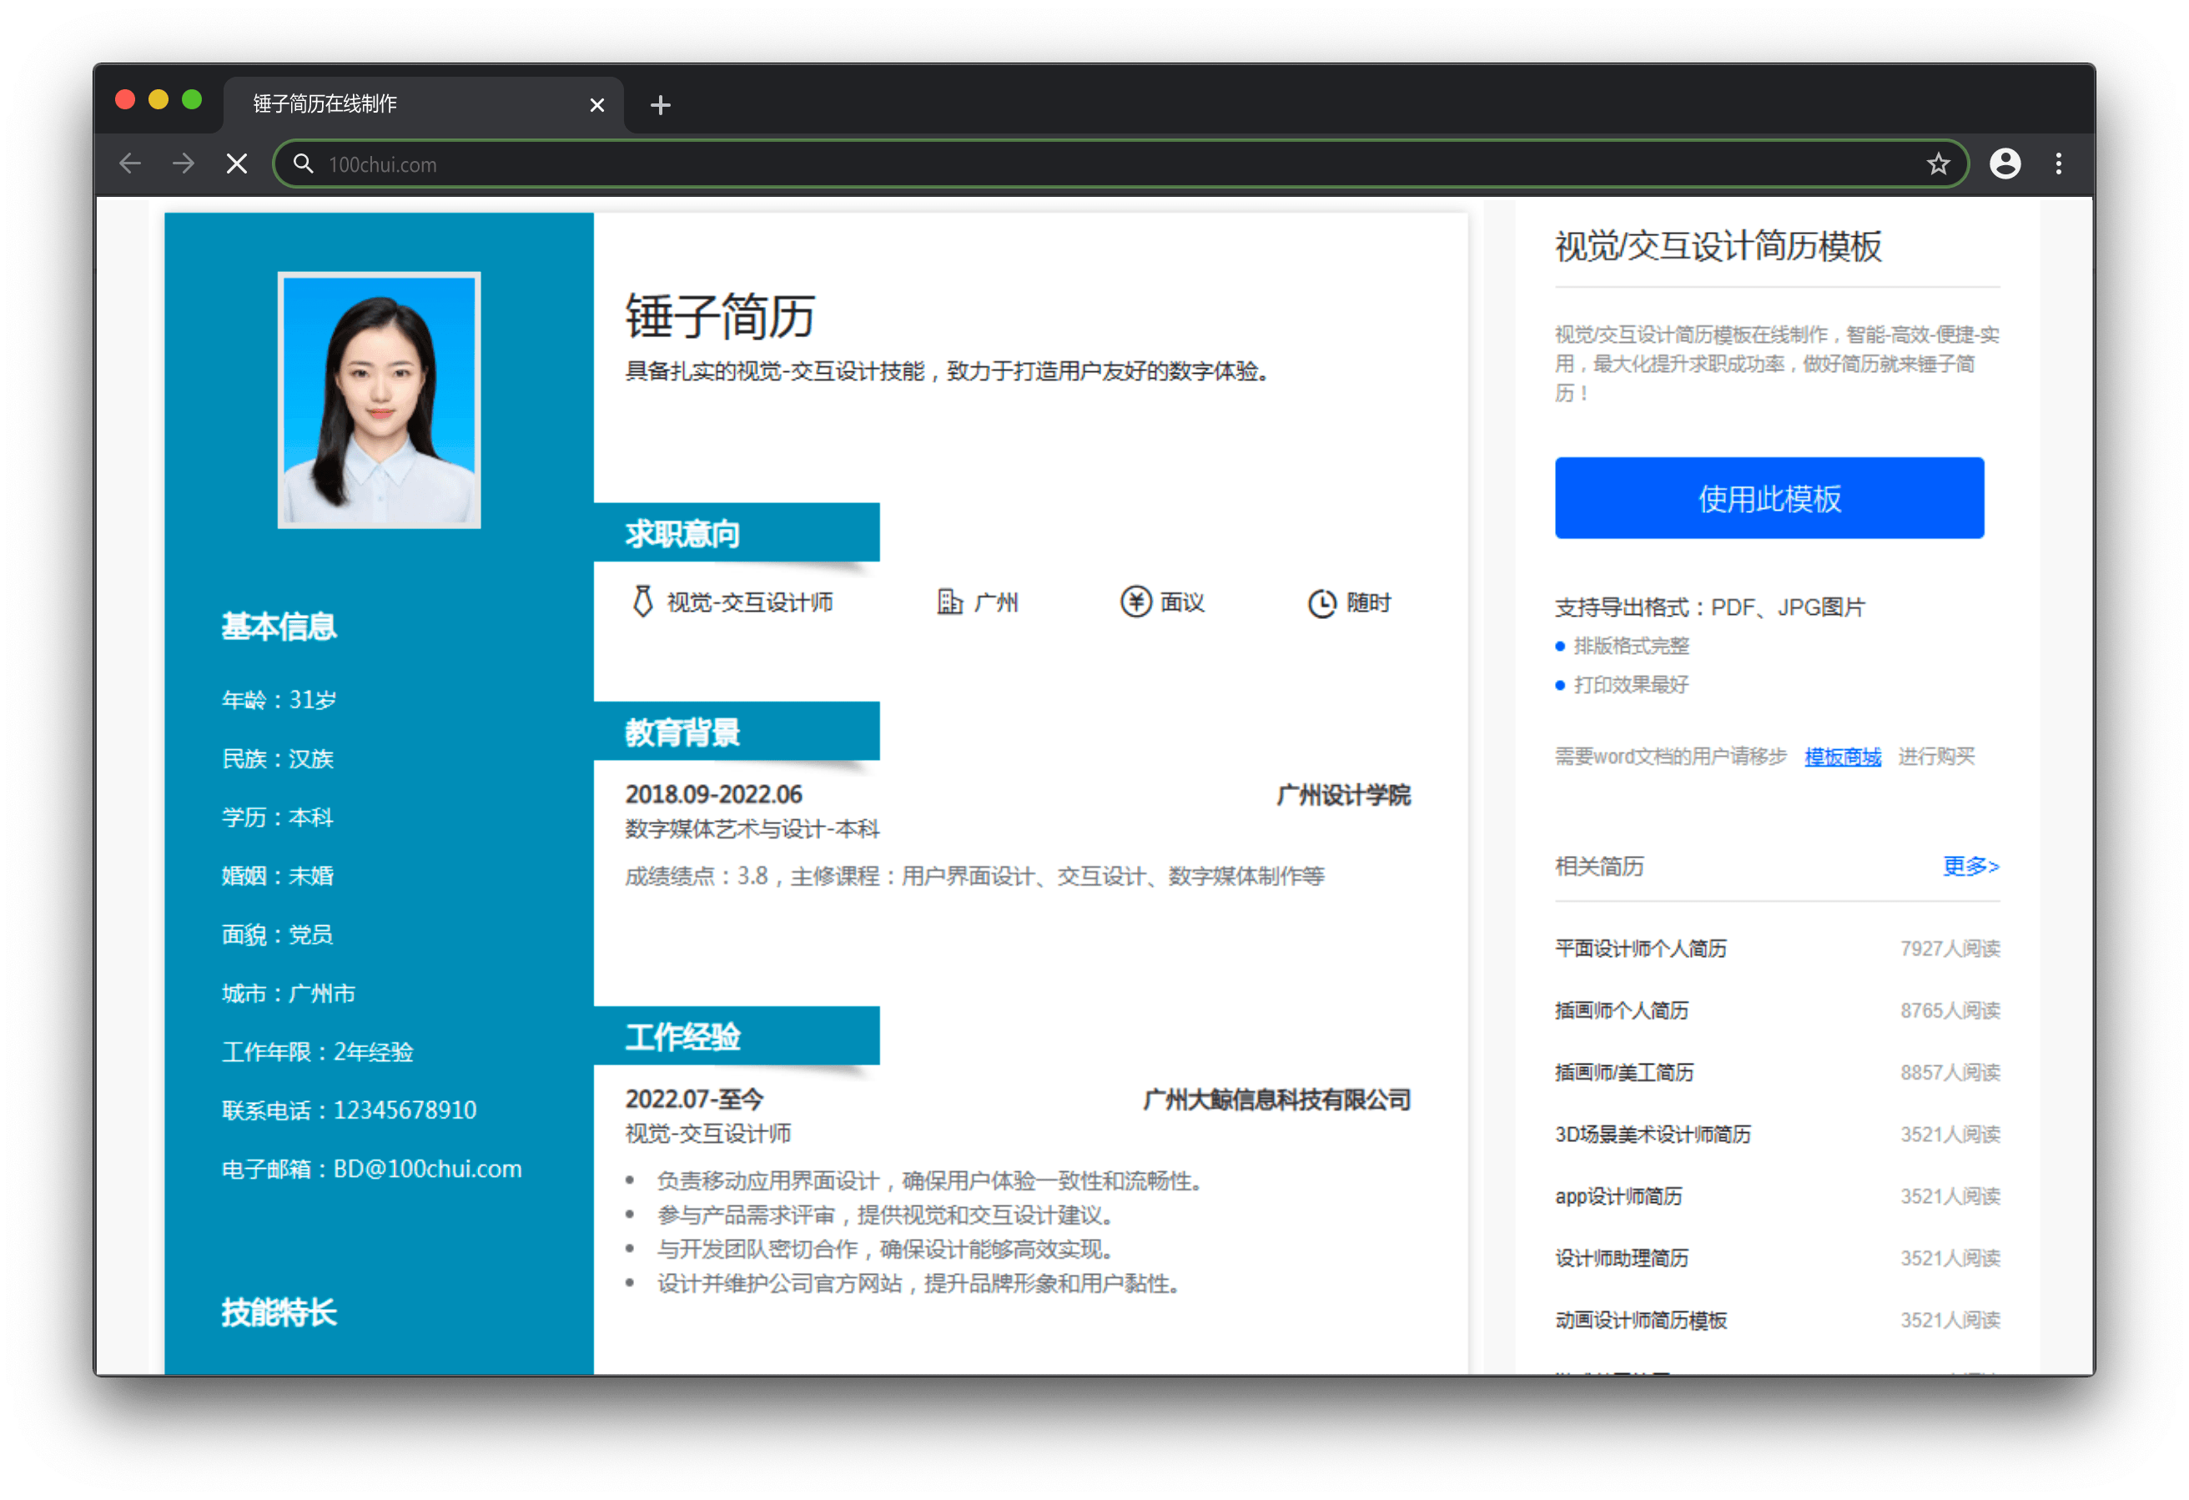Click the 求职意向 section header
The height and width of the screenshot is (1500, 2189).
point(737,533)
